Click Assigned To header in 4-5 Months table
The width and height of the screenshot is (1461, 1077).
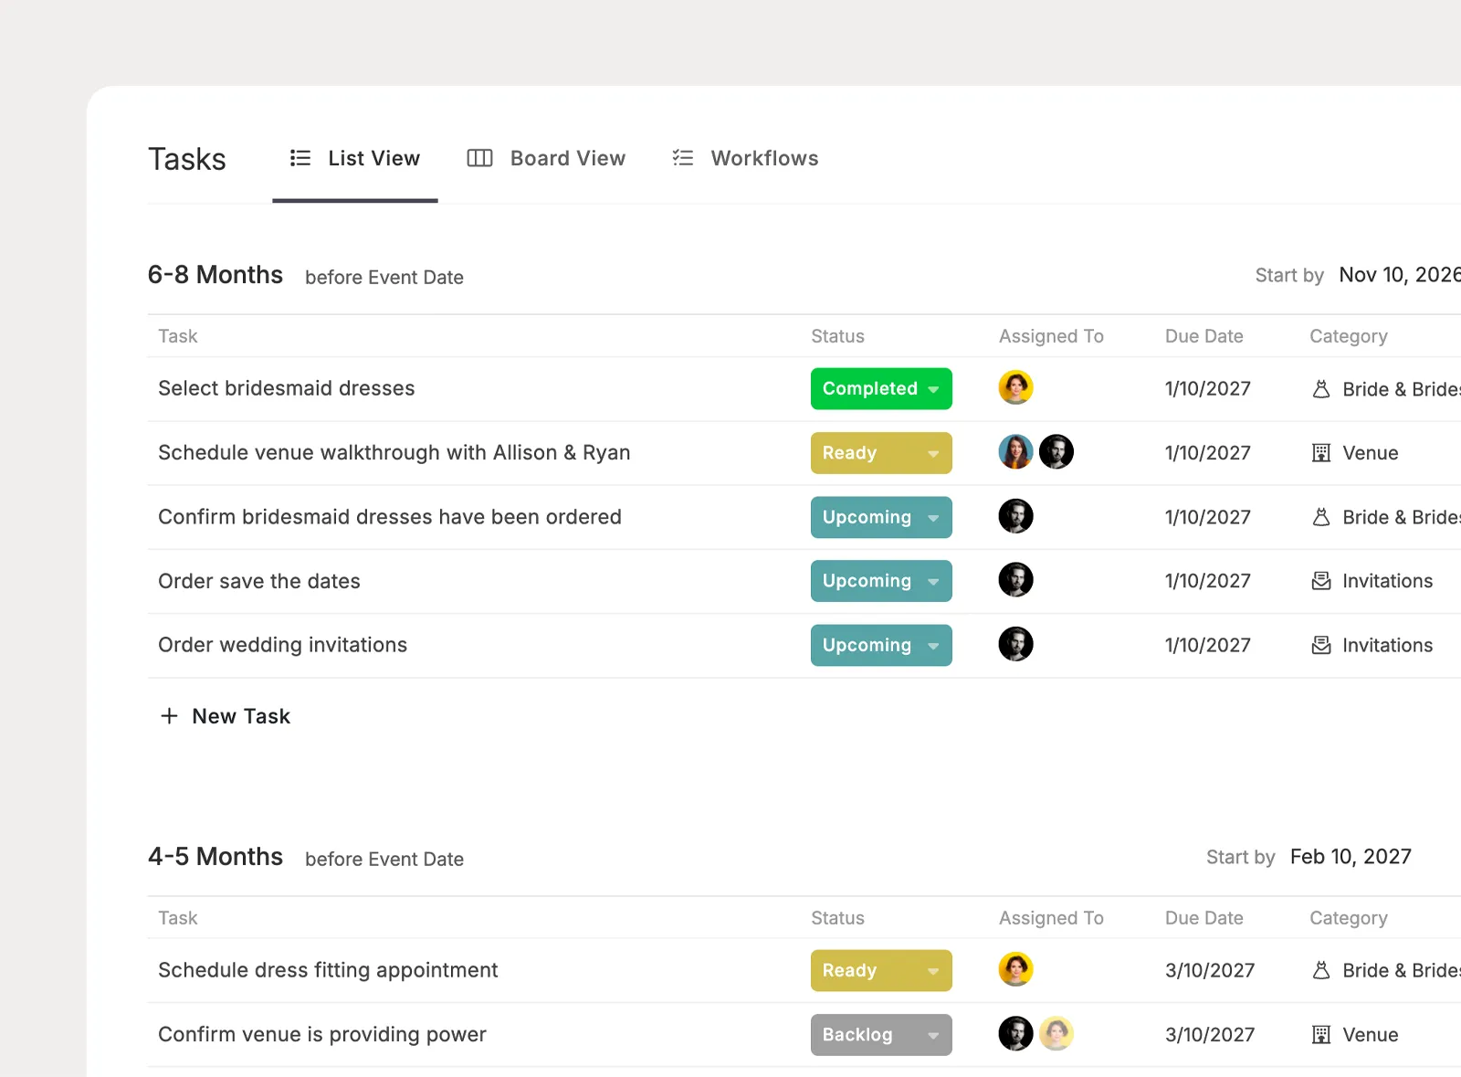click(x=1051, y=918)
